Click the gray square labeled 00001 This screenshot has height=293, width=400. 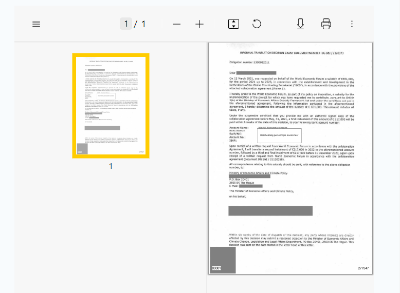tap(223, 260)
